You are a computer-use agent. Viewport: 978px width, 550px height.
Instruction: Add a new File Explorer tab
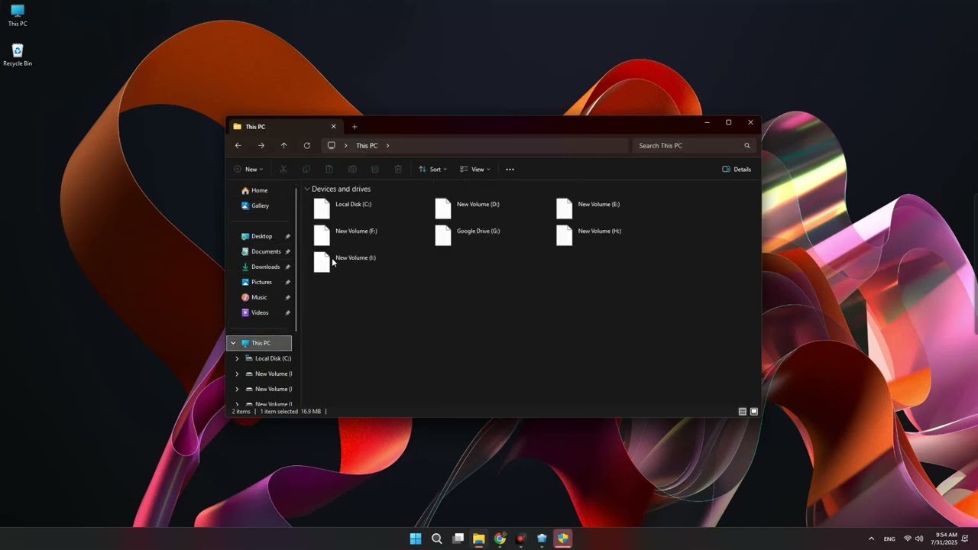pos(355,127)
